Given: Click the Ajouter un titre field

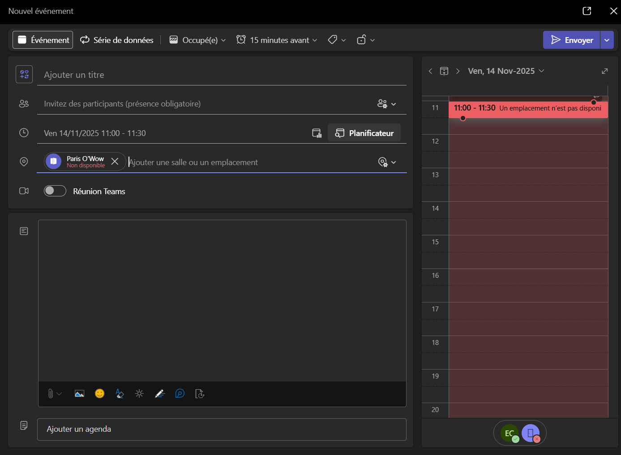Looking at the screenshot, I should [x=225, y=75].
